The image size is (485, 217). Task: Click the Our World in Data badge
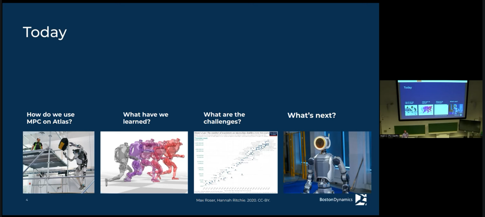(273, 134)
